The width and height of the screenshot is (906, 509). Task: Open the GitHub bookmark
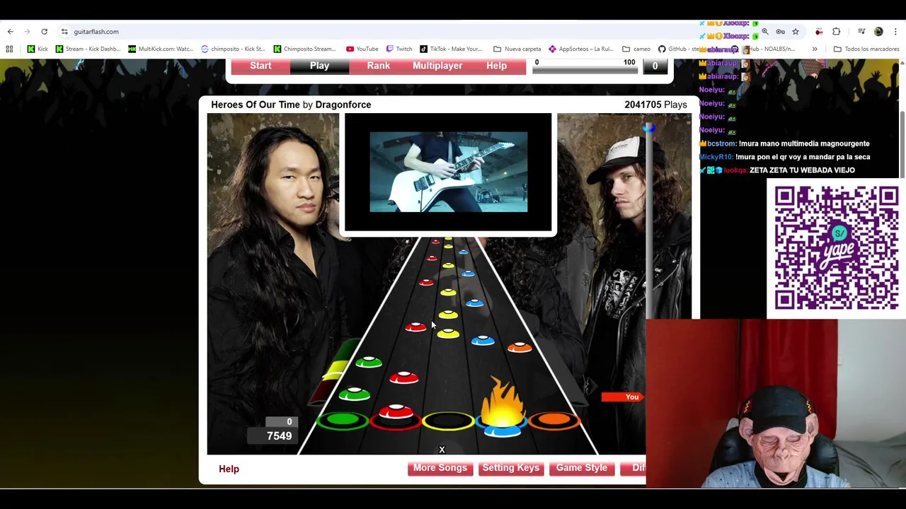[x=678, y=49]
